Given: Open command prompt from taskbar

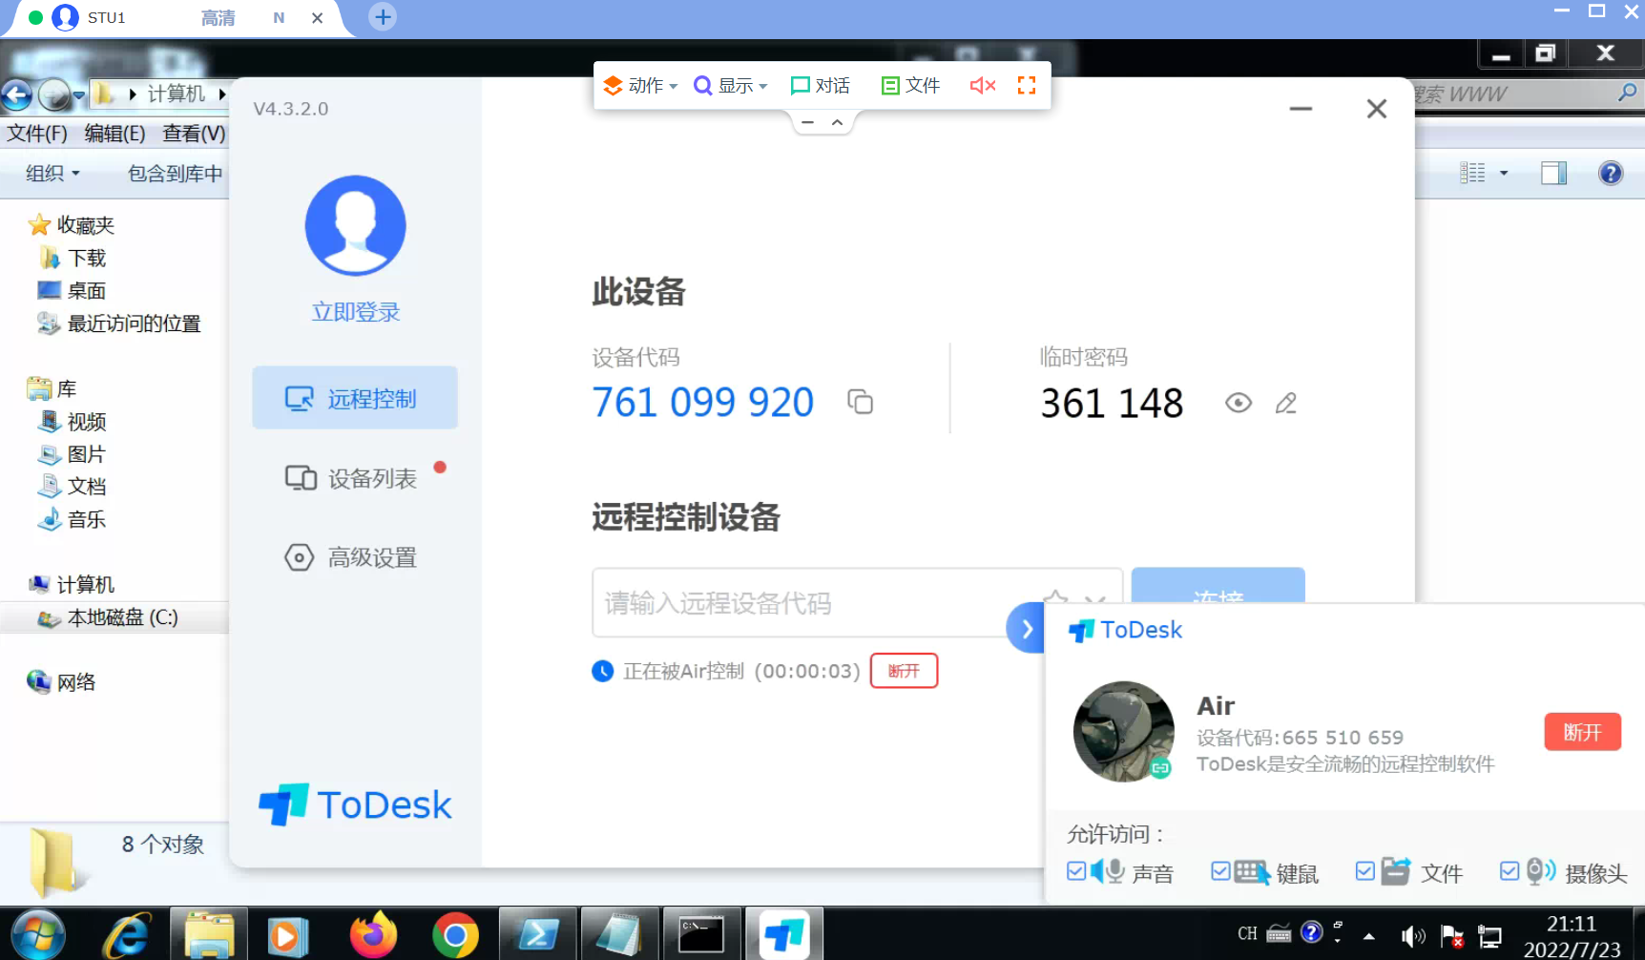Looking at the screenshot, I should tap(701, 934).
